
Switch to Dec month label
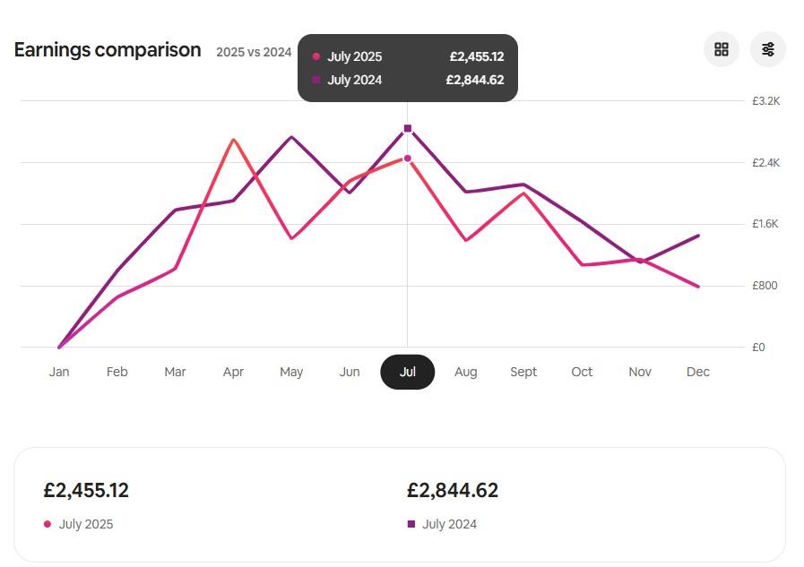click(x=698, y=372)
